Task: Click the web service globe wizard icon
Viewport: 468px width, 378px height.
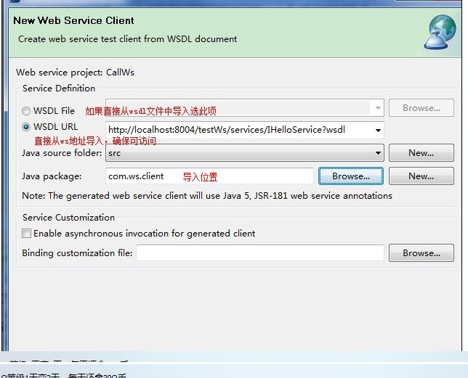Action: pyautogui.click(x=442, y=30)
